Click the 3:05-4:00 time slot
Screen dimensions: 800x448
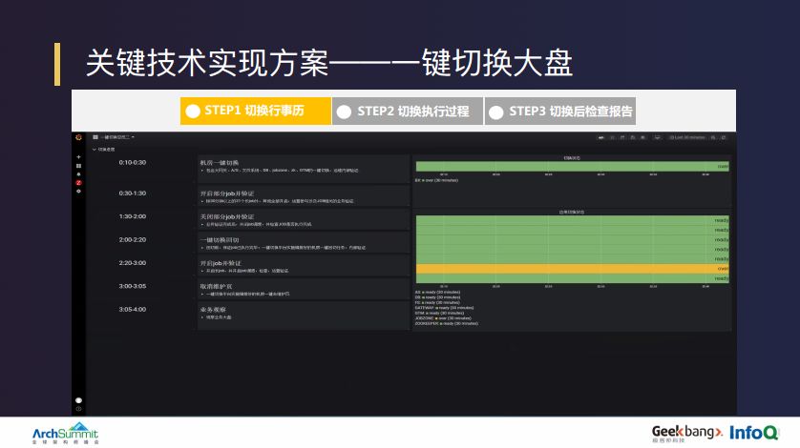pos(133,310)
